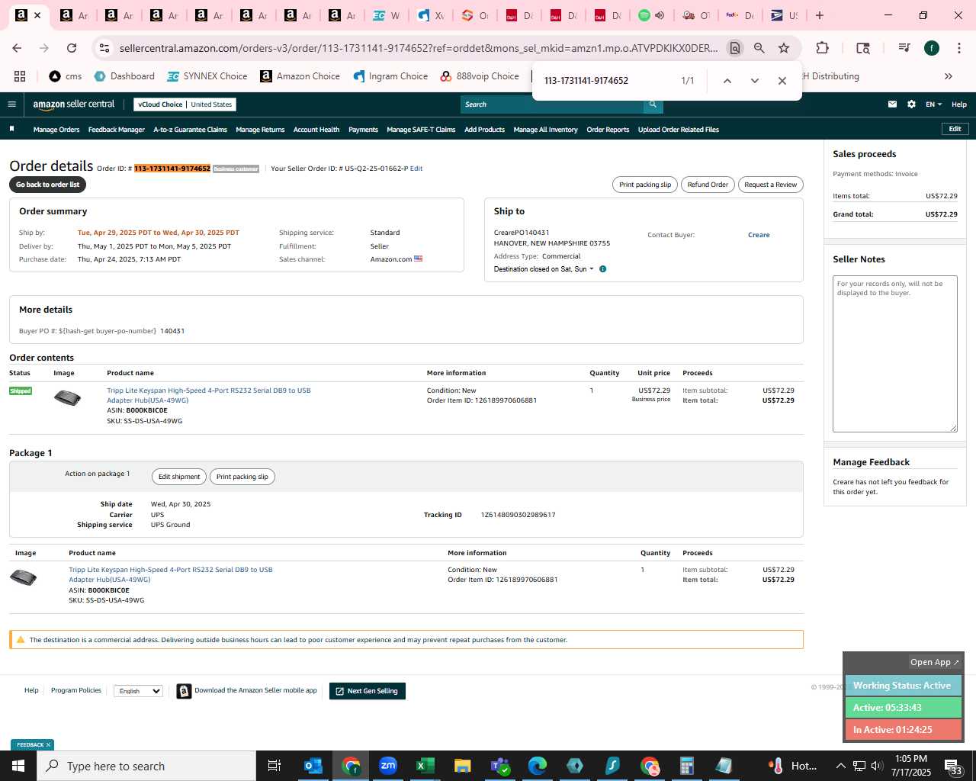Open Chrome extensions puzzle icon
Viewport: 976px width, 781px height.
[822, 48]
